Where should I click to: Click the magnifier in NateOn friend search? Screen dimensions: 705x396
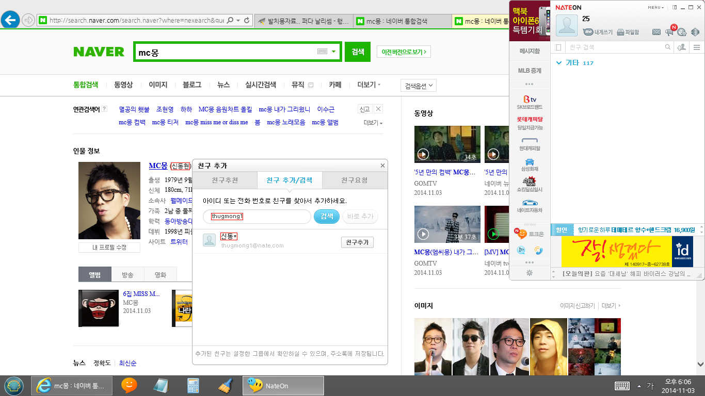pos(668,47)
